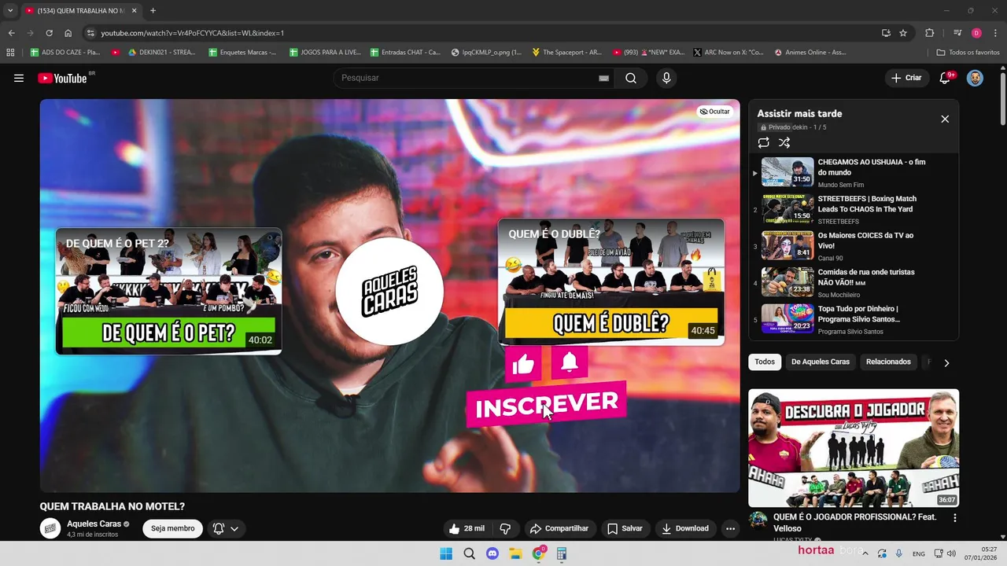This screenshot has height=566, width=1007.
Task: Open new browser tab
Action: pos(153,10)
